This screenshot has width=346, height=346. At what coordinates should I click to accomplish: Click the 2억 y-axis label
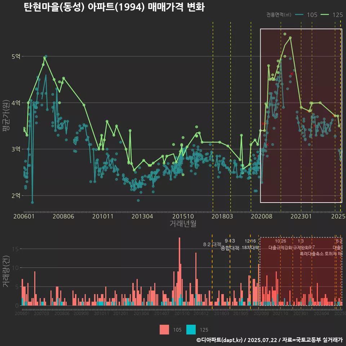click(x=16, y=195)
